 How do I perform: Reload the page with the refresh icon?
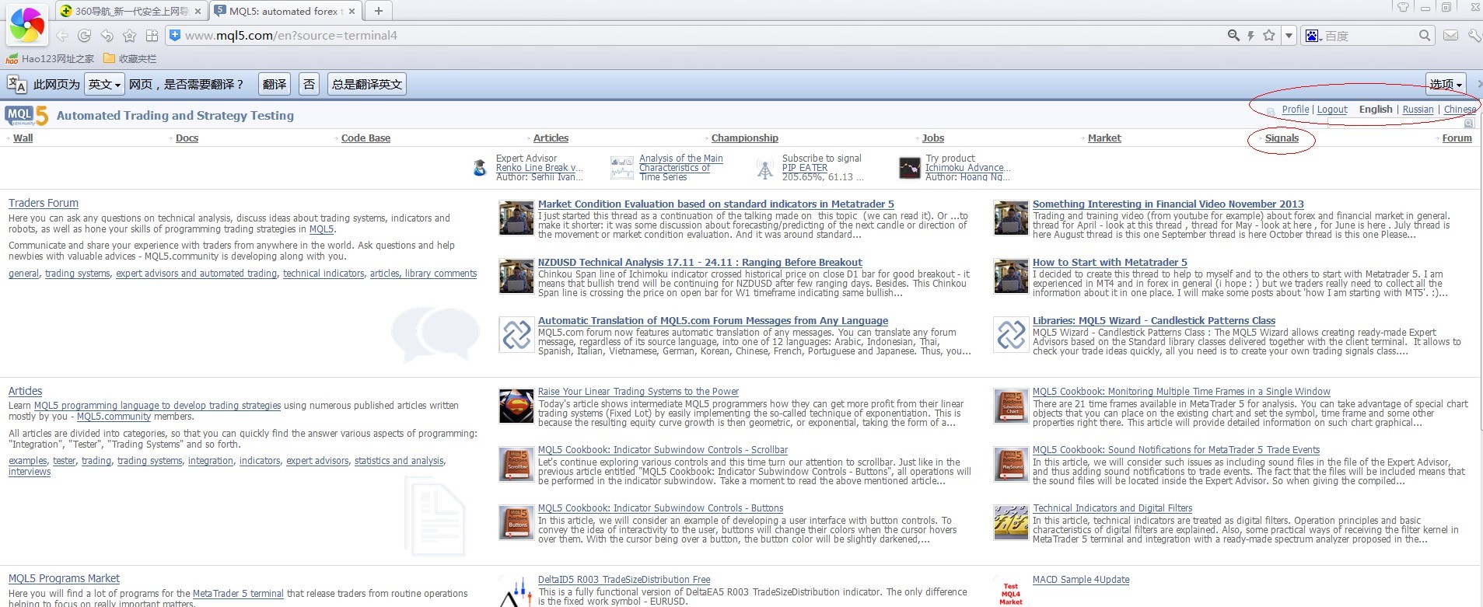[85, 36]
